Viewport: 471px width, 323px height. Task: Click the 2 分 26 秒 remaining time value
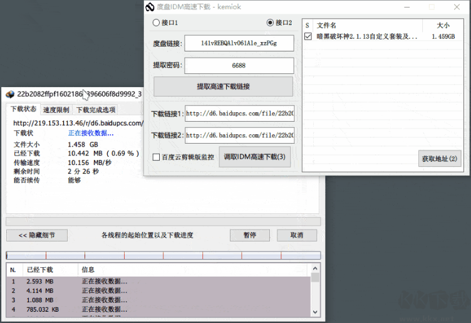click(x=83, y=171)
